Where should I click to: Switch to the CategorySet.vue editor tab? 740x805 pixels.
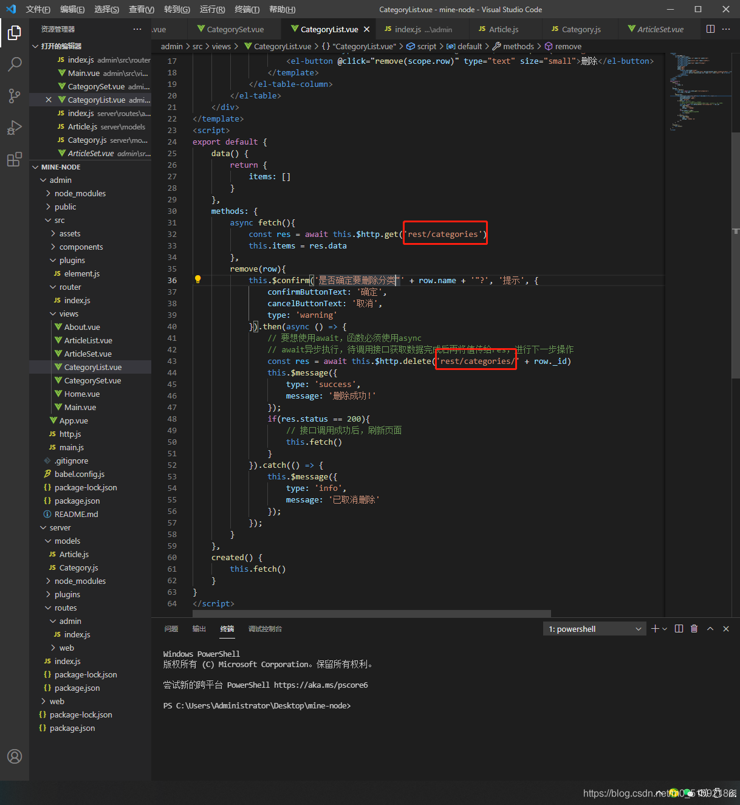tap(235, 29)
